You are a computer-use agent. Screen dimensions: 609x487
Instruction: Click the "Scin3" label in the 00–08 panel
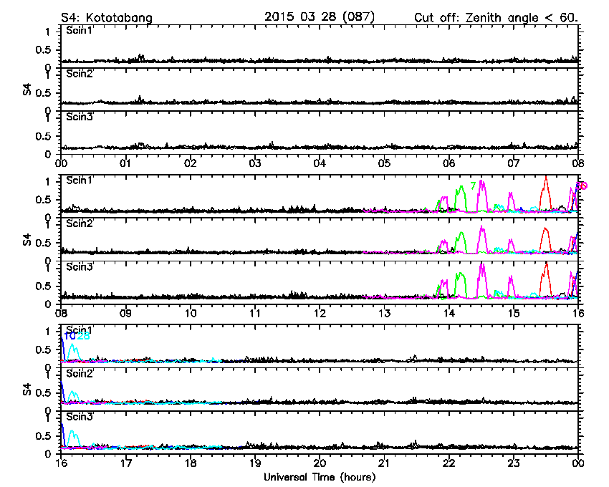[80, 117]
